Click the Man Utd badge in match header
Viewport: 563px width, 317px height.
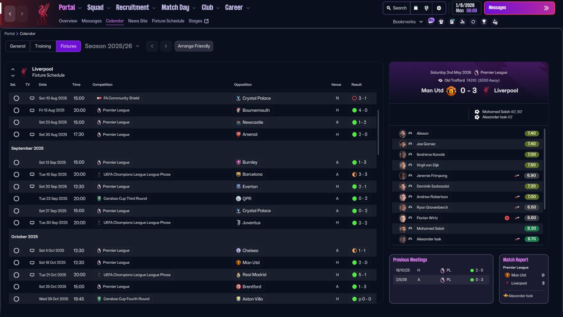(x=451, y=91)
